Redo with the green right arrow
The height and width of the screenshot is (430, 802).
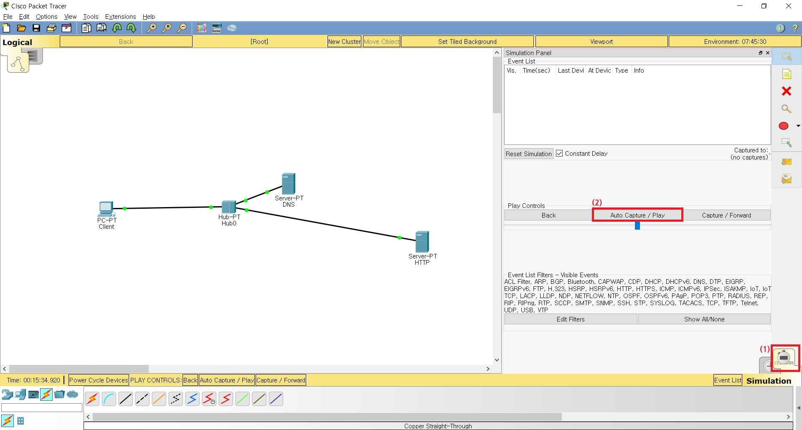pos(131,28)
